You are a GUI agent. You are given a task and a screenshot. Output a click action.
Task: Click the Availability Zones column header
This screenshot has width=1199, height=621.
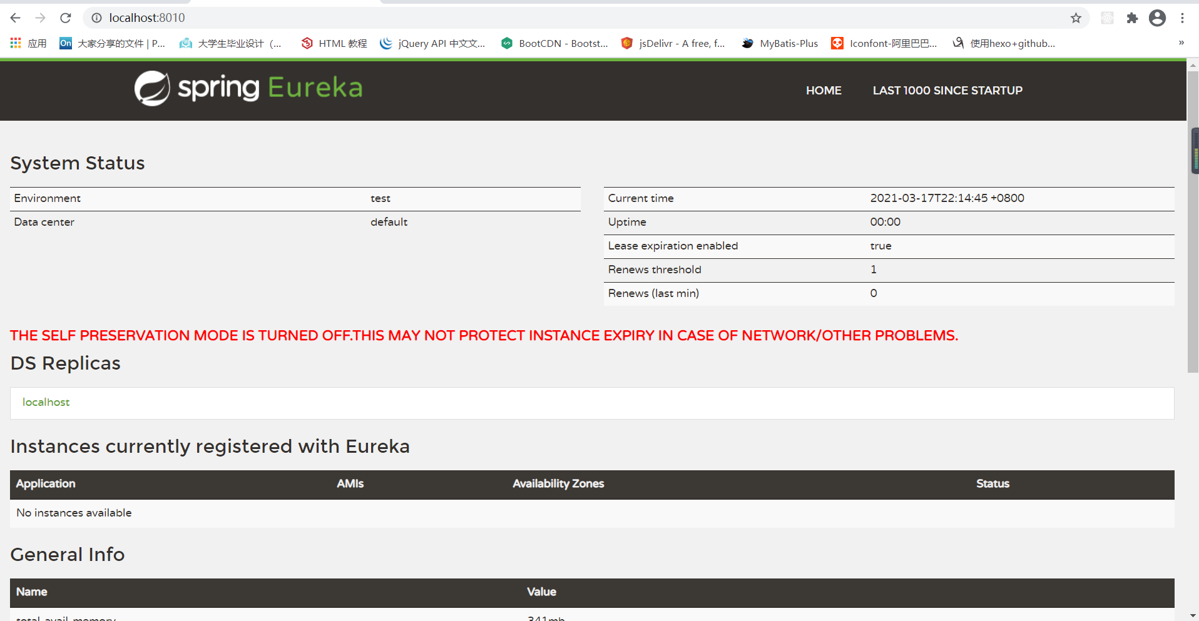click(x=558, y=483)
